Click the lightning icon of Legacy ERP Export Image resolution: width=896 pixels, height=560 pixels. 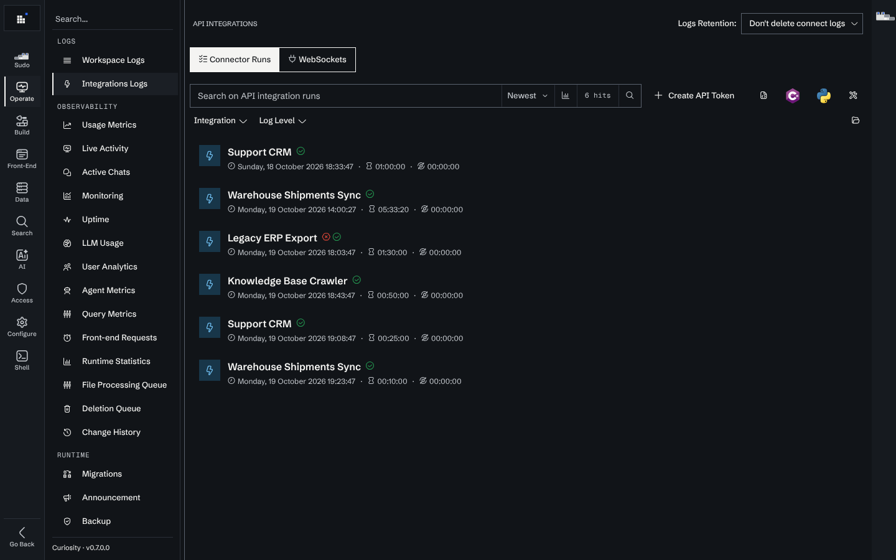210,241
